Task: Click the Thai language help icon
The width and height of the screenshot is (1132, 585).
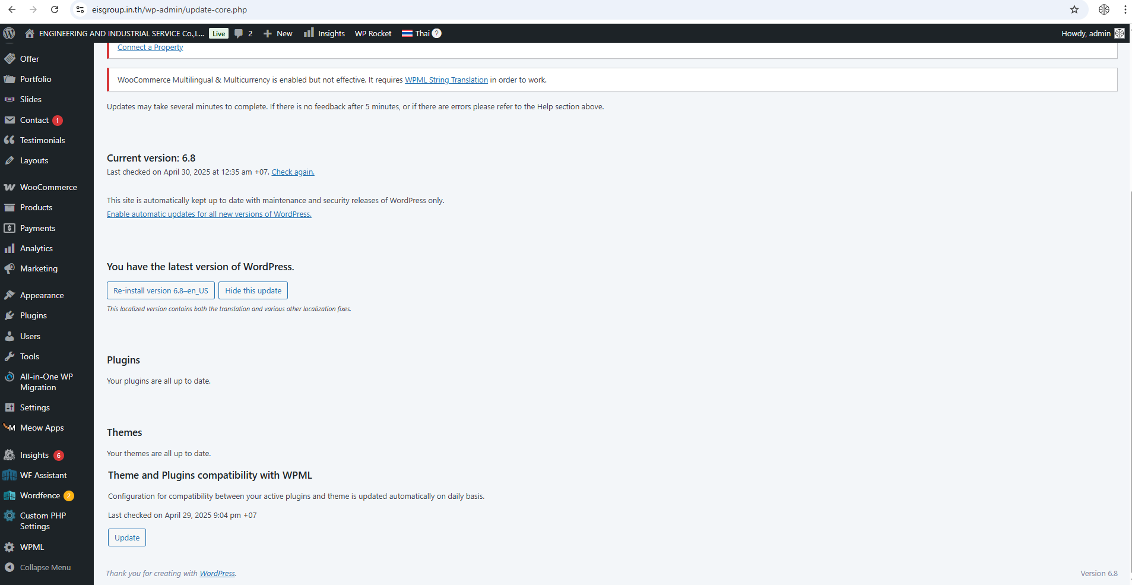Action: point(437,33)
